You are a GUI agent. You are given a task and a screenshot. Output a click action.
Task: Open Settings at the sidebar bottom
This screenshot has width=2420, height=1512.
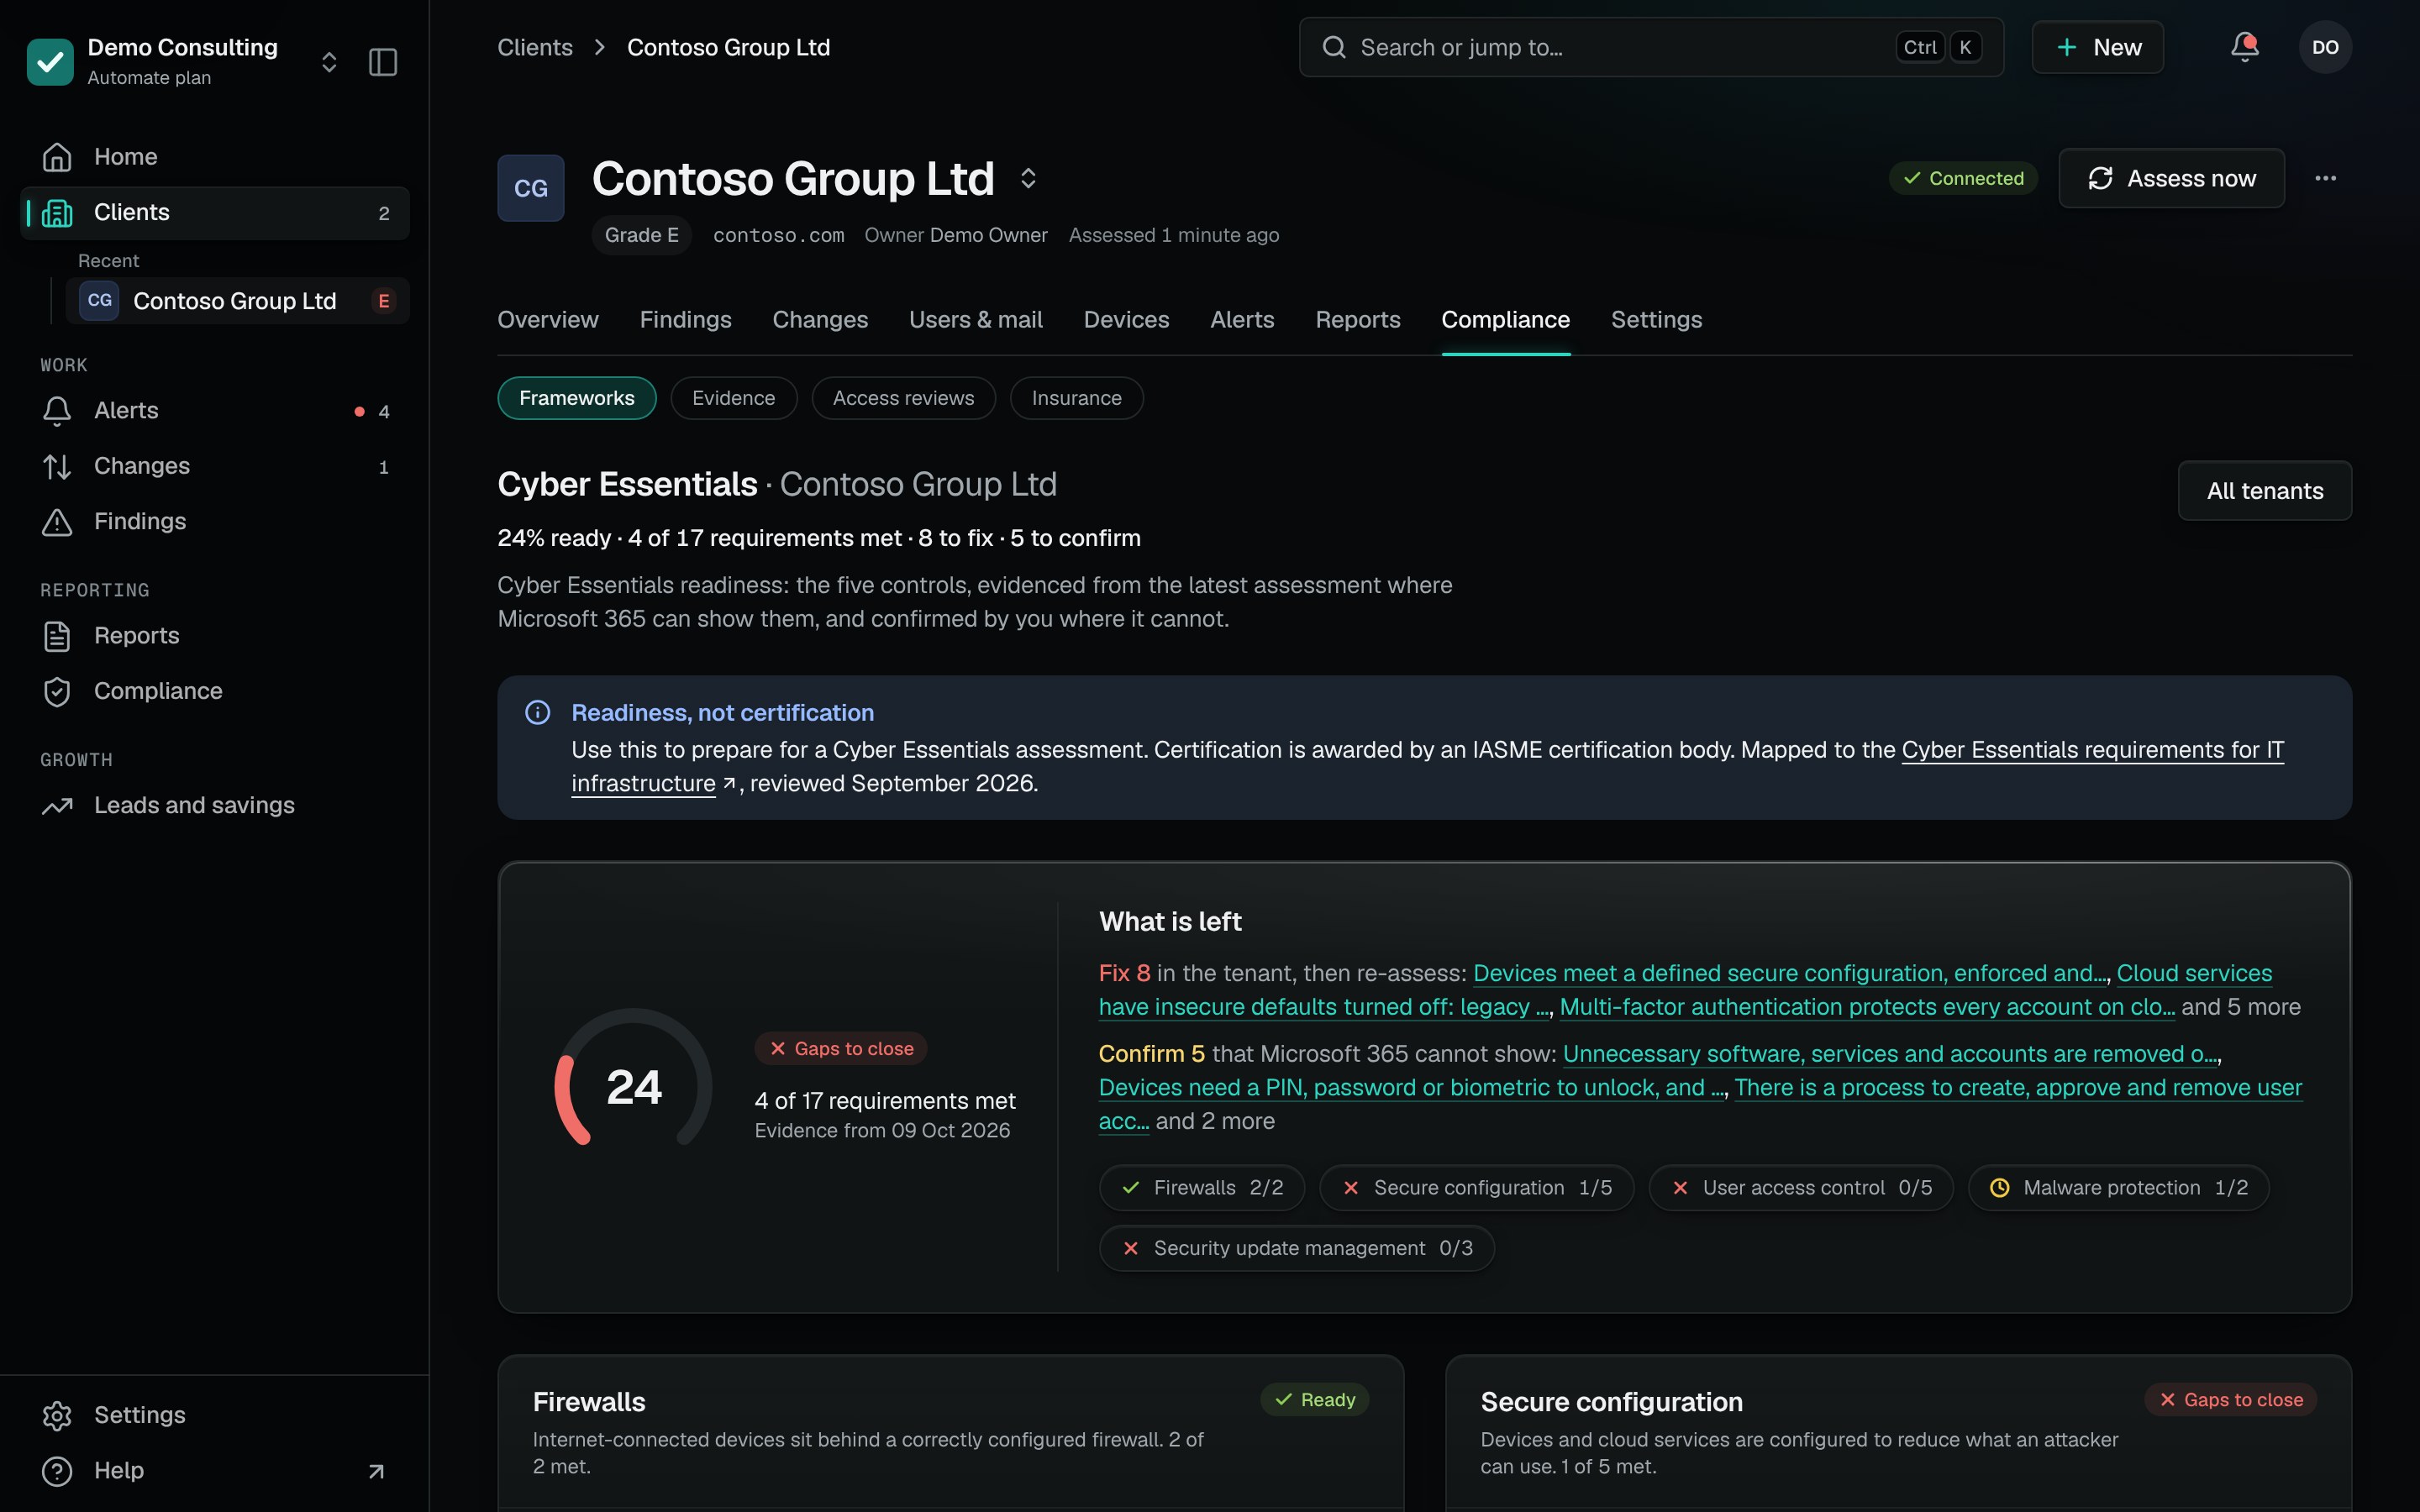pos(215,1415)
